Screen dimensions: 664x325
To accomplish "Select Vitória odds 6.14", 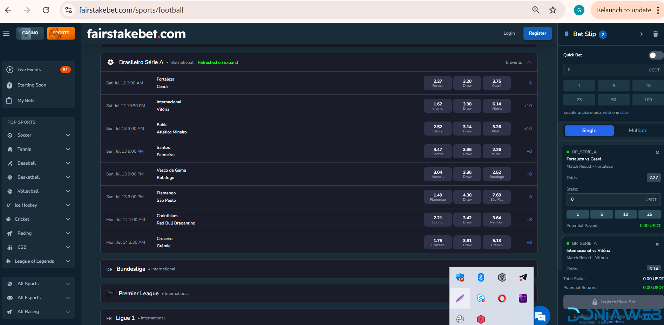I will (x=496, y=106).
